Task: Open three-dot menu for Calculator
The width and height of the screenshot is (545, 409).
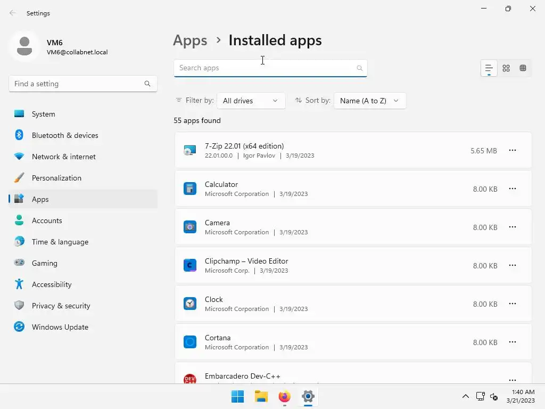Action: point(512,189)
